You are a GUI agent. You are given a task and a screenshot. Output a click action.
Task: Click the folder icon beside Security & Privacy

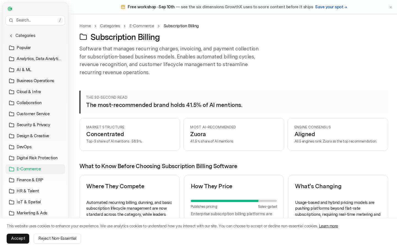point(12,125)
